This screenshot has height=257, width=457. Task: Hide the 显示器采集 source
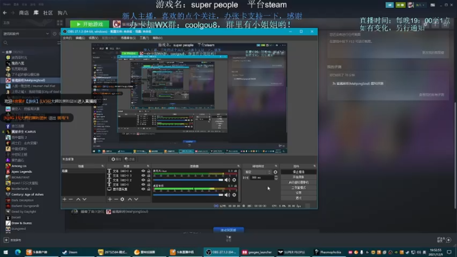[143, 189]
